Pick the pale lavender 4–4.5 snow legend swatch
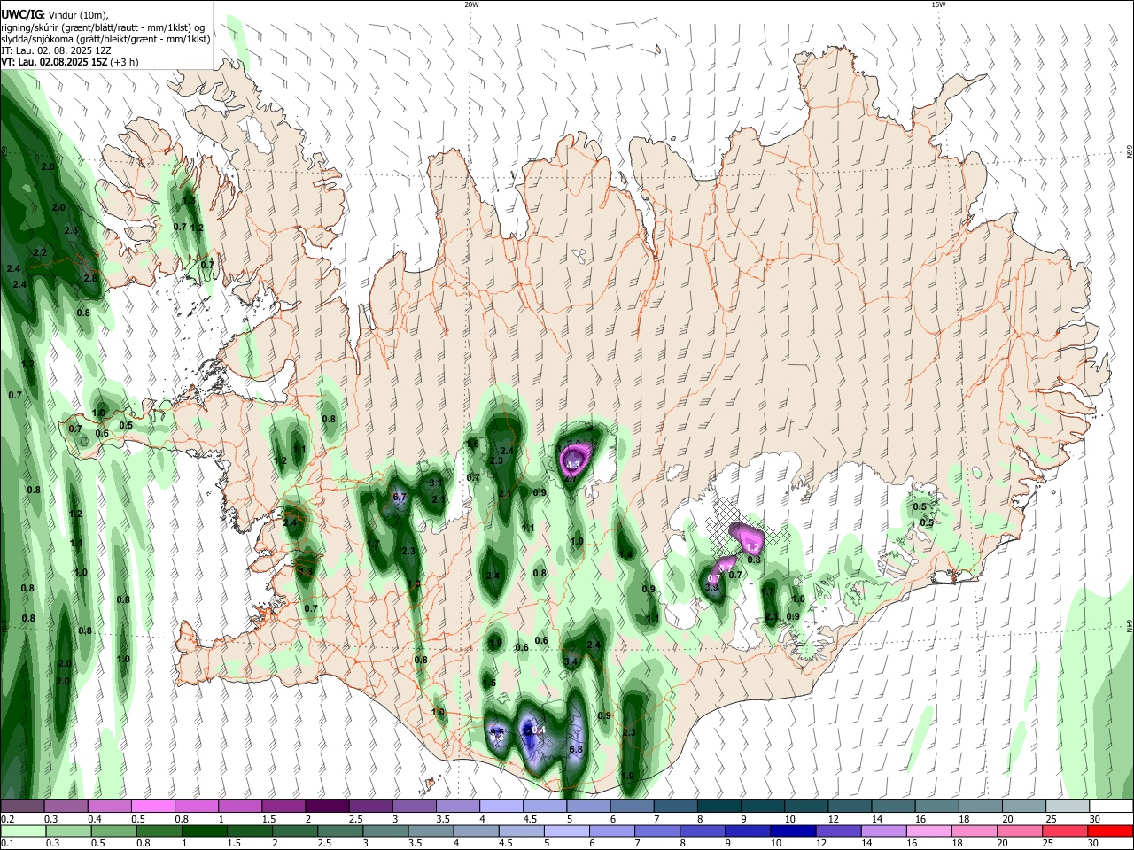Screen dimensions: 1134x850 (x=501, y=807)
